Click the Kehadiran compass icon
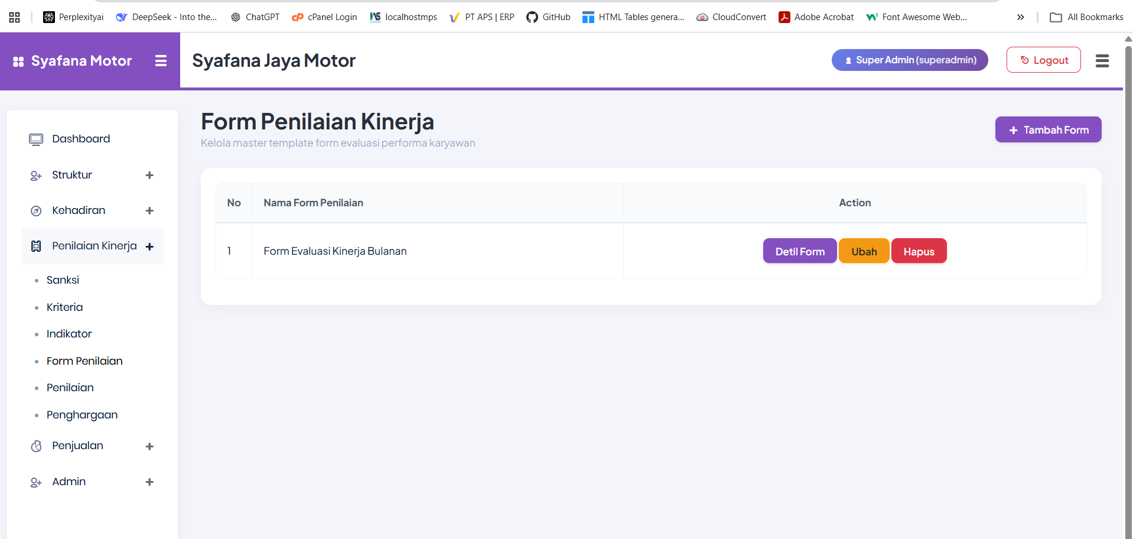This screenshot has width=1133, height=539. 36,211
